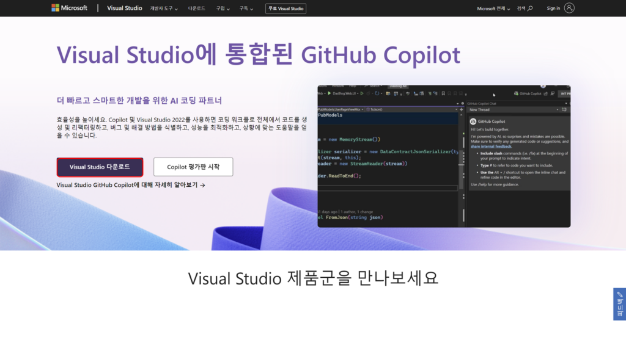Click the heading Visual Studio에 통합된 GitHub Copilot

click(x=259, y=54)
